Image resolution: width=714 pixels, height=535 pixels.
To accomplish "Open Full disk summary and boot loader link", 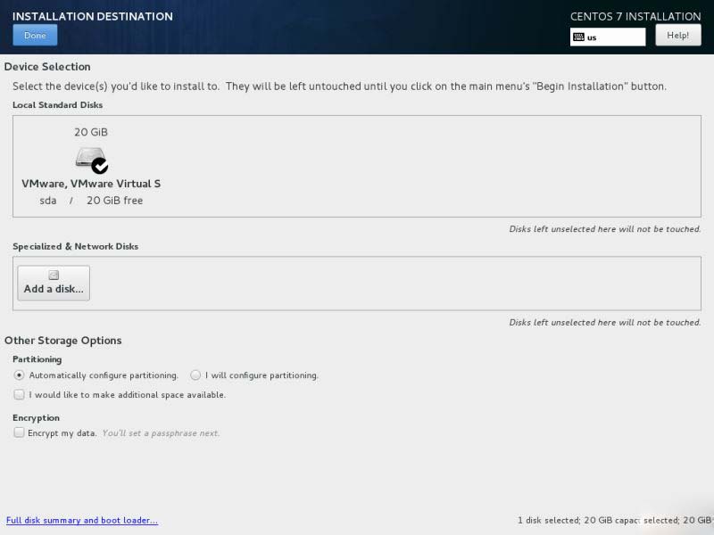I will coord(82,520).
